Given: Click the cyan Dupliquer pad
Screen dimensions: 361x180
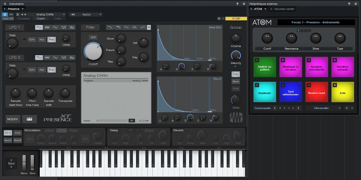Looking at the screenshot, I should point(265,92).
